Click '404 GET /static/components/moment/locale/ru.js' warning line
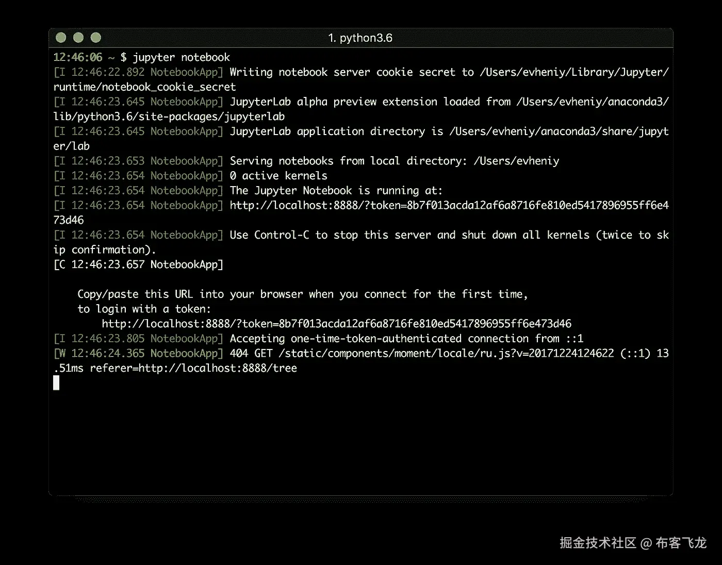The height and width of the screenshot is (565, 722). click(x=361, y=353)
